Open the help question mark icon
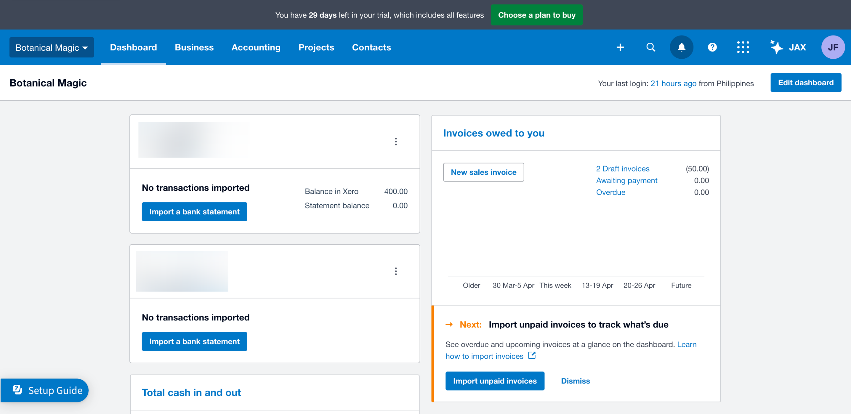The image size is (851, 414). (x=712, y=47)
